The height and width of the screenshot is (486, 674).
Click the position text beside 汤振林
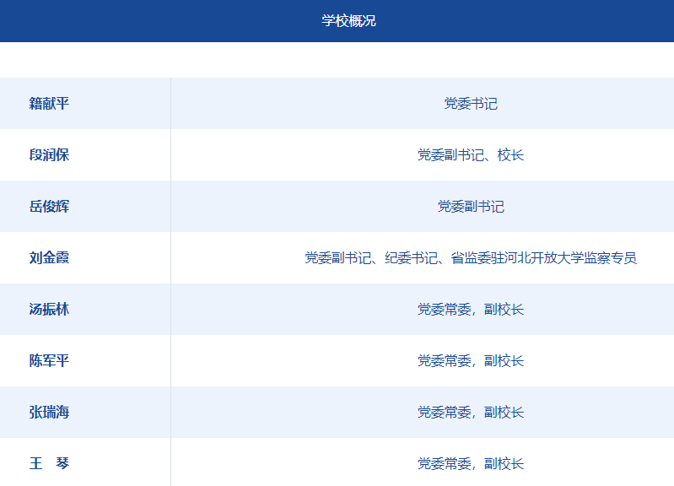point(471,310)
